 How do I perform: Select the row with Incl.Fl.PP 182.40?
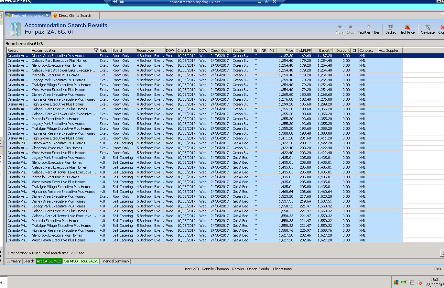tap(205, 99)
